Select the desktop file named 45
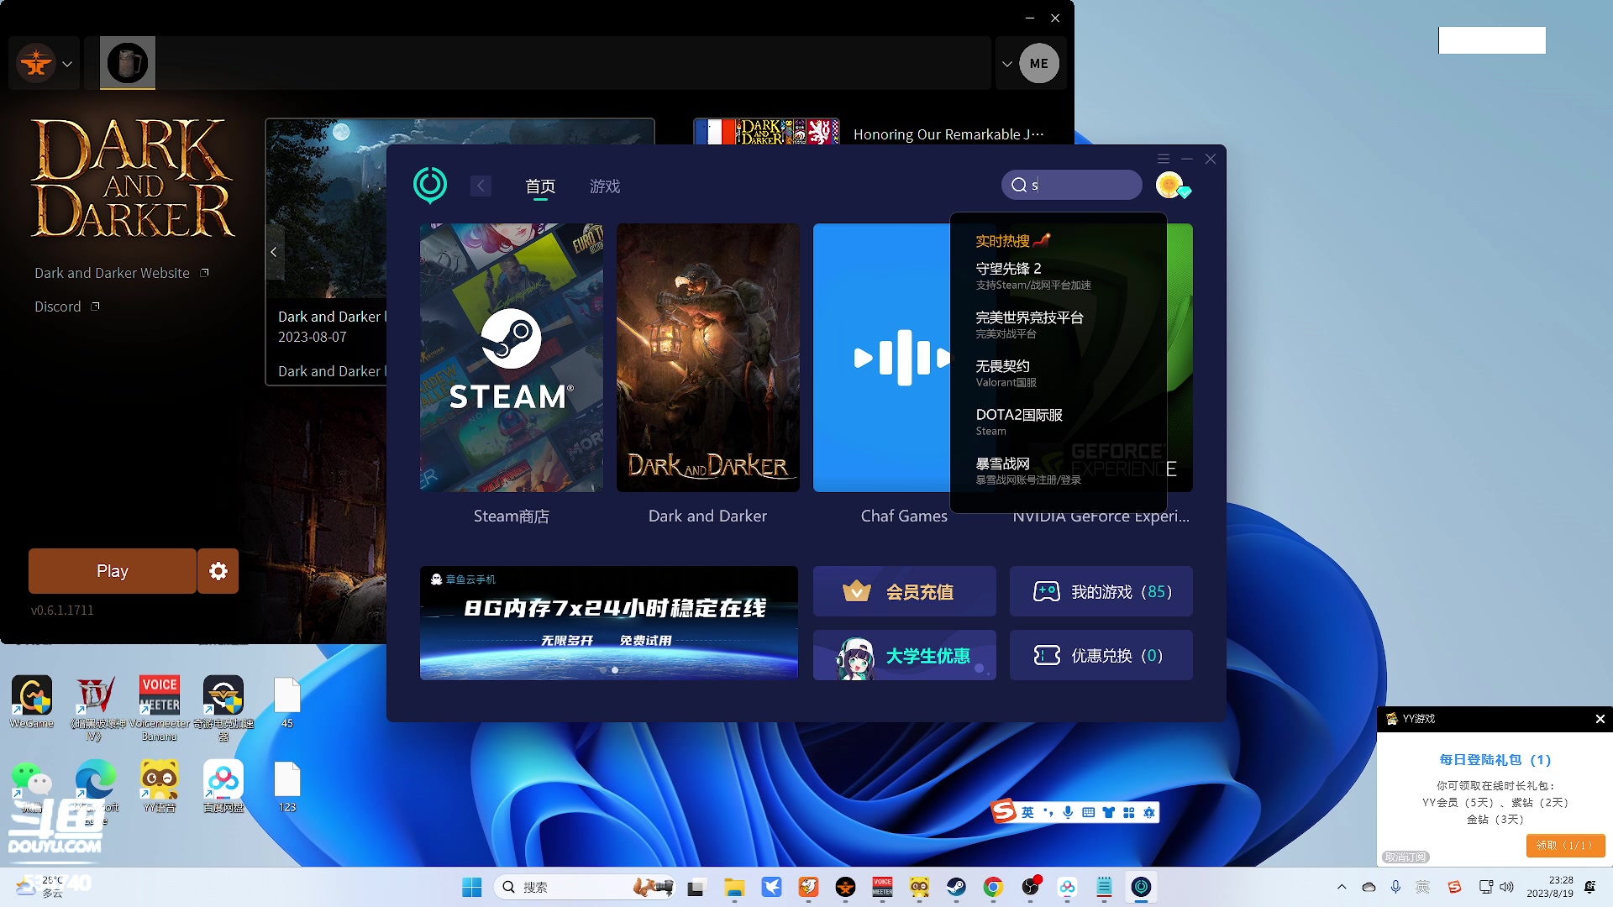1613x907 pixels. click(287, 702)
